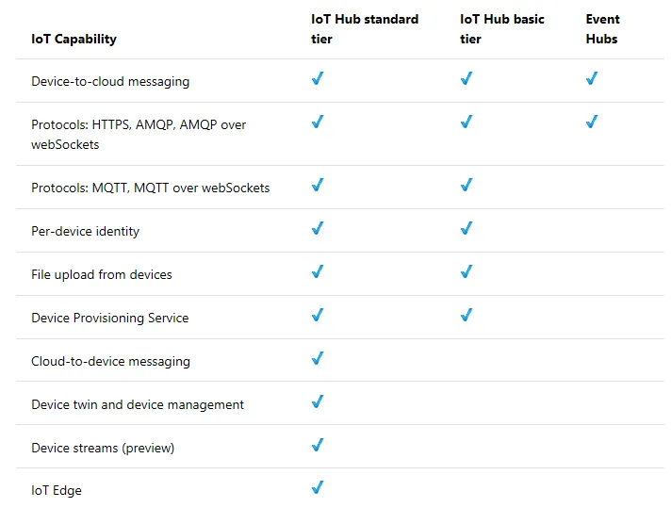The width and height of the screenshot is (671, 524).
Task: Click the Event Hubs checkmark for Device-to-cloud messaging
Action: point(592,79)
